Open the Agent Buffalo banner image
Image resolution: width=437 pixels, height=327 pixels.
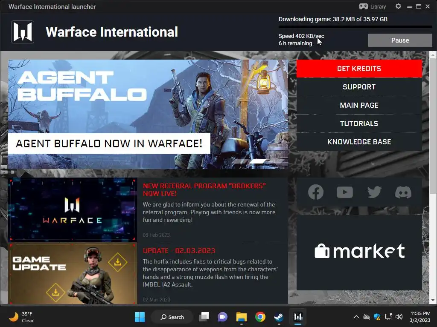pyautogui.click(x=148, y=114)
